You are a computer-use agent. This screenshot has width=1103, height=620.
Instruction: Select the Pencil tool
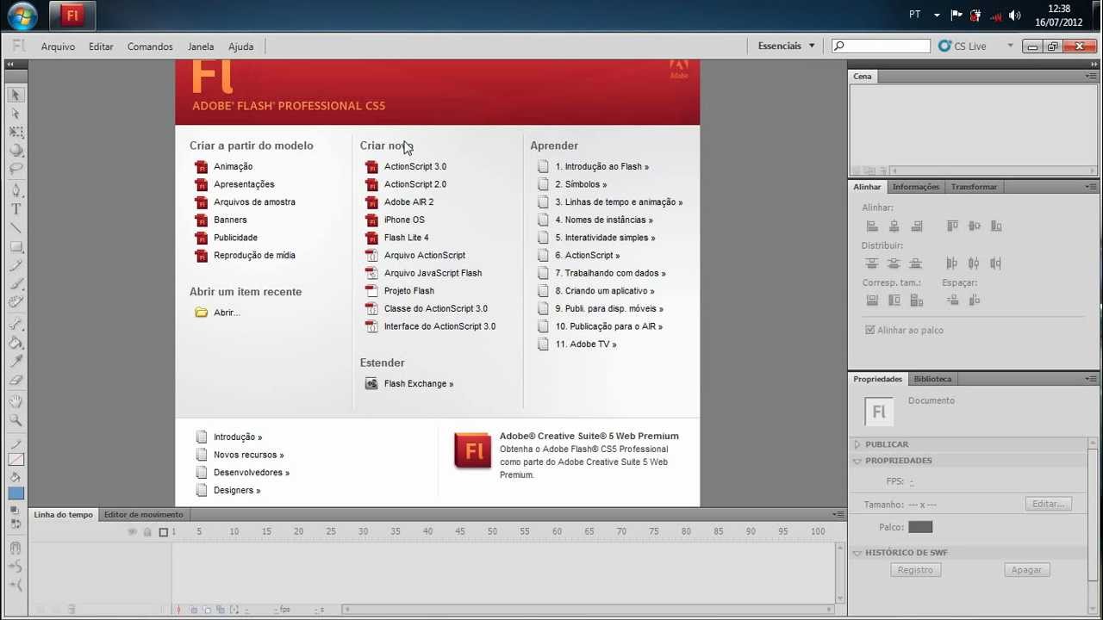pos(16,266)
